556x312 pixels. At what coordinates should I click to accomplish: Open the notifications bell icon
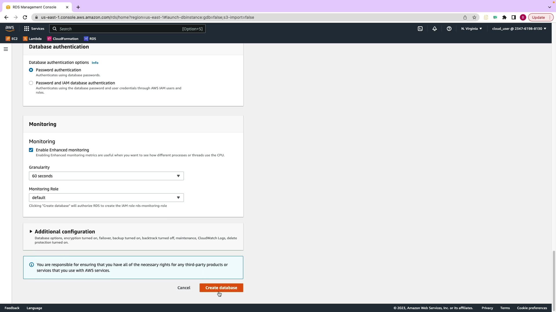pos(434,29)
